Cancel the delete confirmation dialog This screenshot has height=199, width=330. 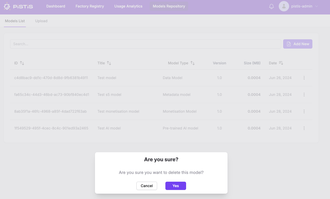pyautogui.click(x=147, y=186)
